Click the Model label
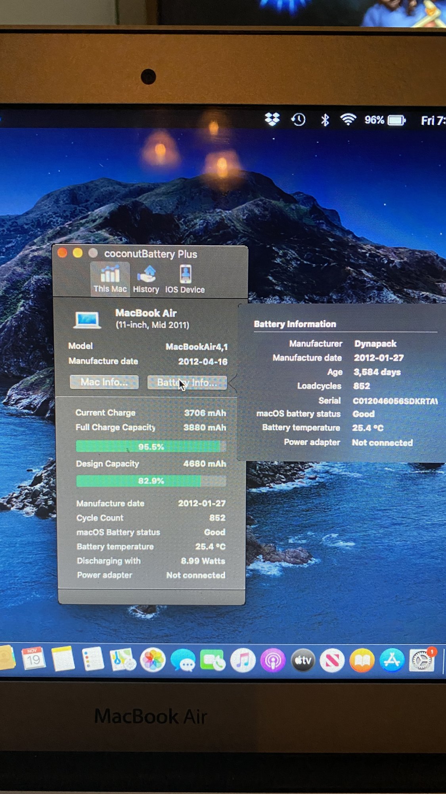This screenshot has height=794, width=446. [80, 346]
